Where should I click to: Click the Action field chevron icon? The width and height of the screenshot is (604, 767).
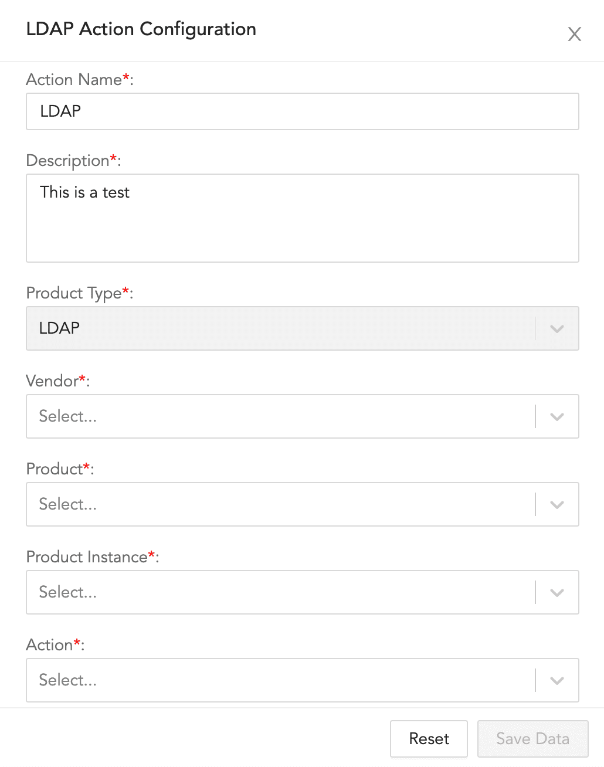(x=557, y=680)
